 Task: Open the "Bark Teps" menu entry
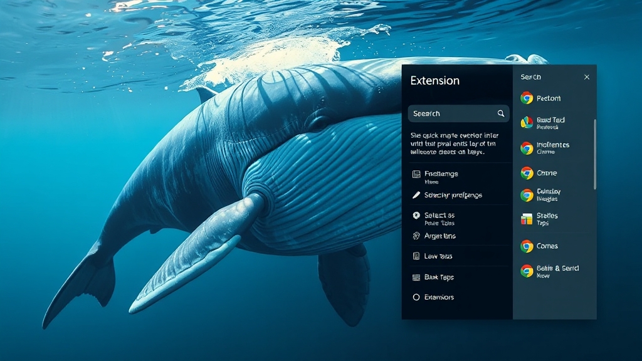(x=438, y=277)
